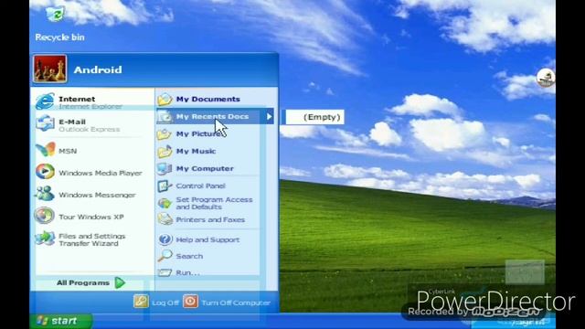The width and height of the screenshot is (585, 329).
Task: Select the MSN label
Action: click(x=68, y=151)
